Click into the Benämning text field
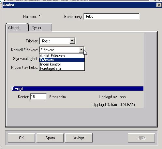Screen dimensions: 162x149 111,16
